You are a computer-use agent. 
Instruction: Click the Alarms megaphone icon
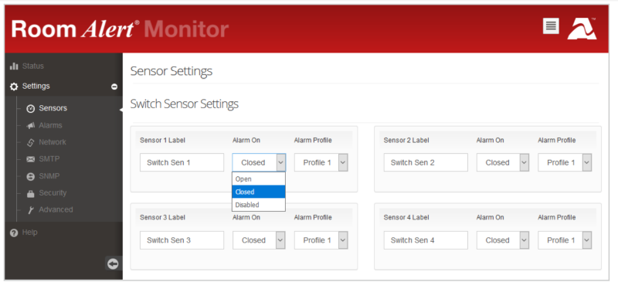coord(30,125)
